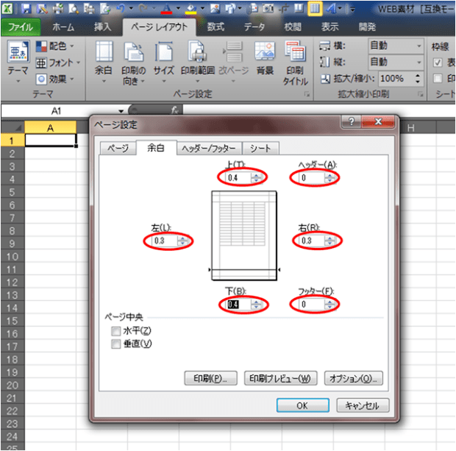Switch to the 挿入 ribbon tab
This screenshot has width=456, height=451.
103,27
